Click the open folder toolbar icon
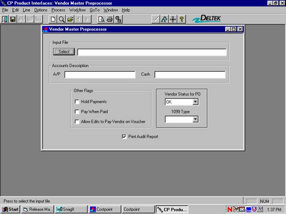The image size is (286, 214). point(70,19)
